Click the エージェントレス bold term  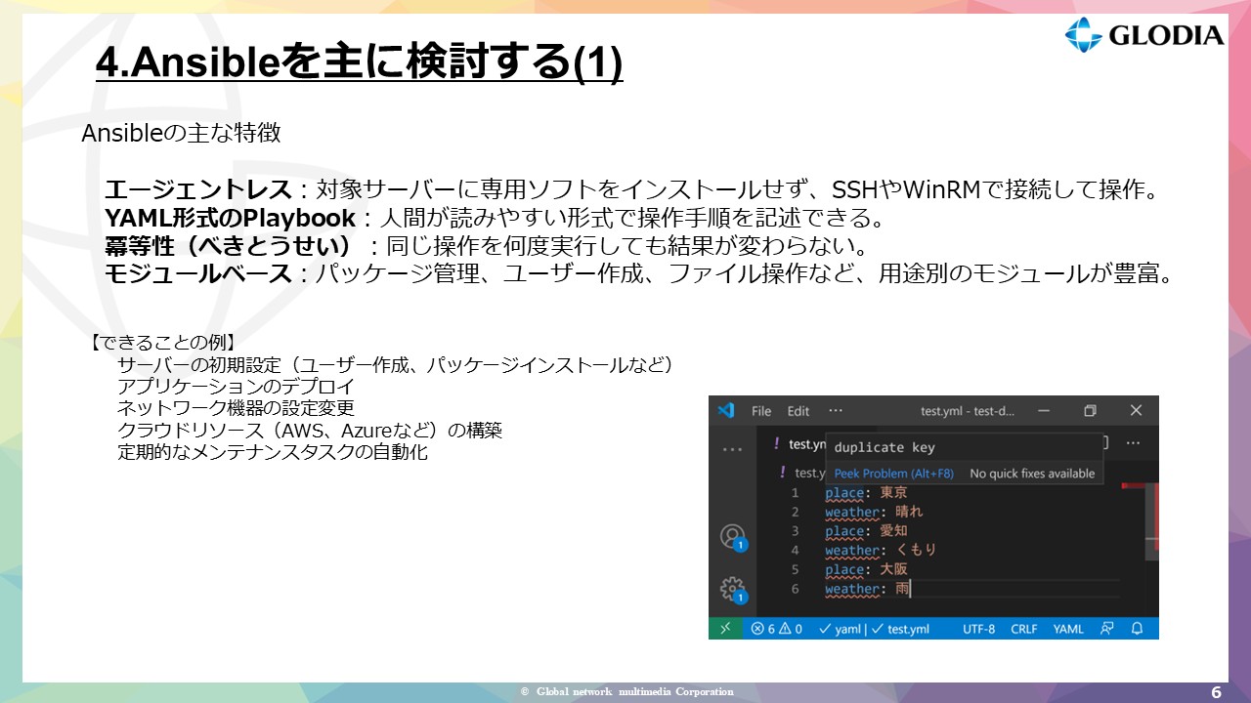[198, 189]
